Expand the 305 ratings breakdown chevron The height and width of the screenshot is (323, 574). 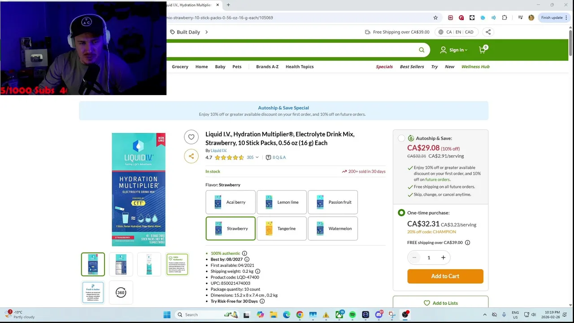point(257,157)
